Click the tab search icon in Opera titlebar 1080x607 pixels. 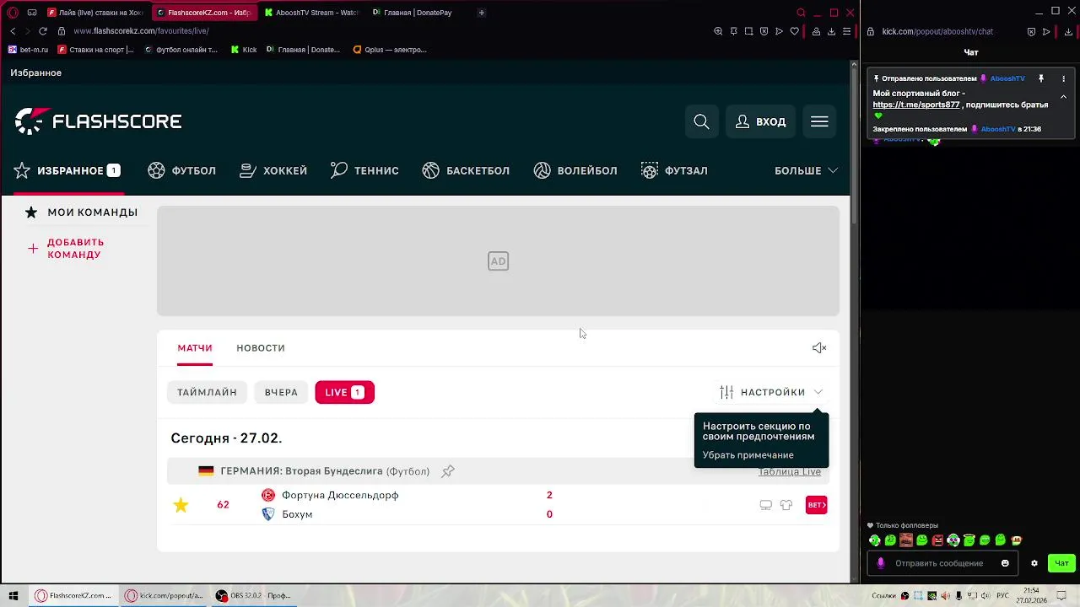coord(801,13)
